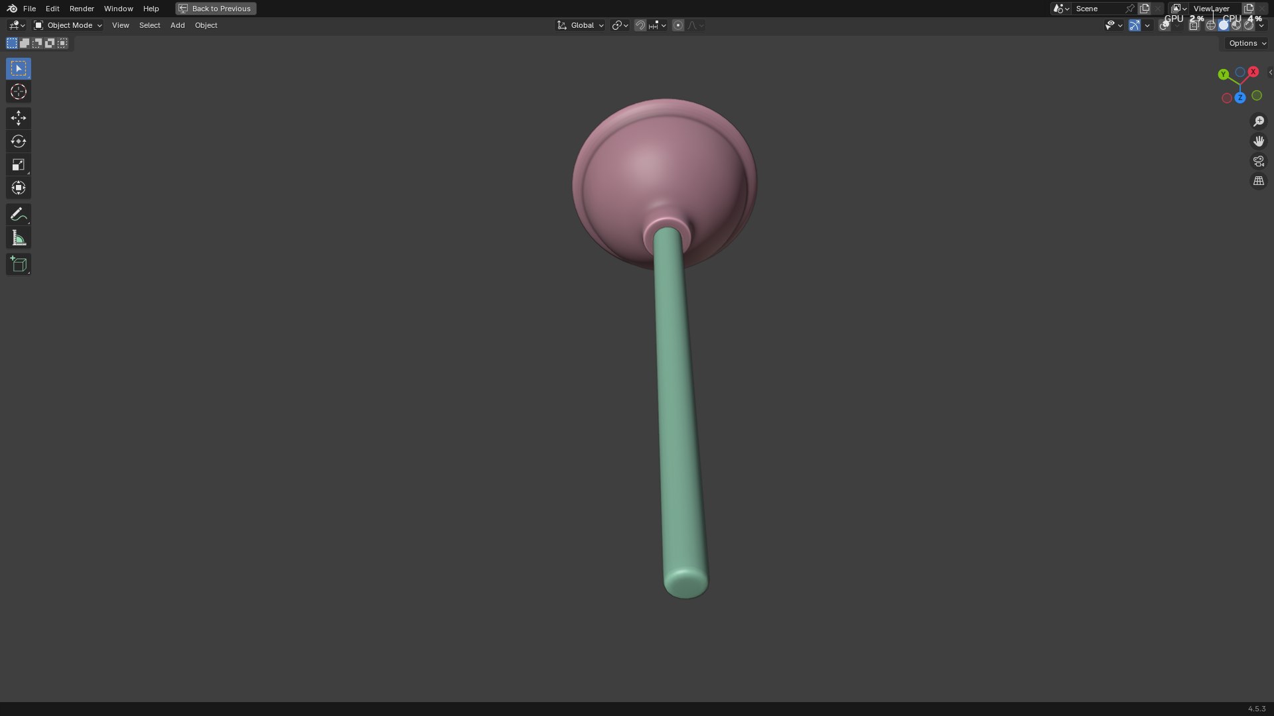Toggle snapping magnet
This screenshot has height=716, width=1274.
click(x=640, y=25)
